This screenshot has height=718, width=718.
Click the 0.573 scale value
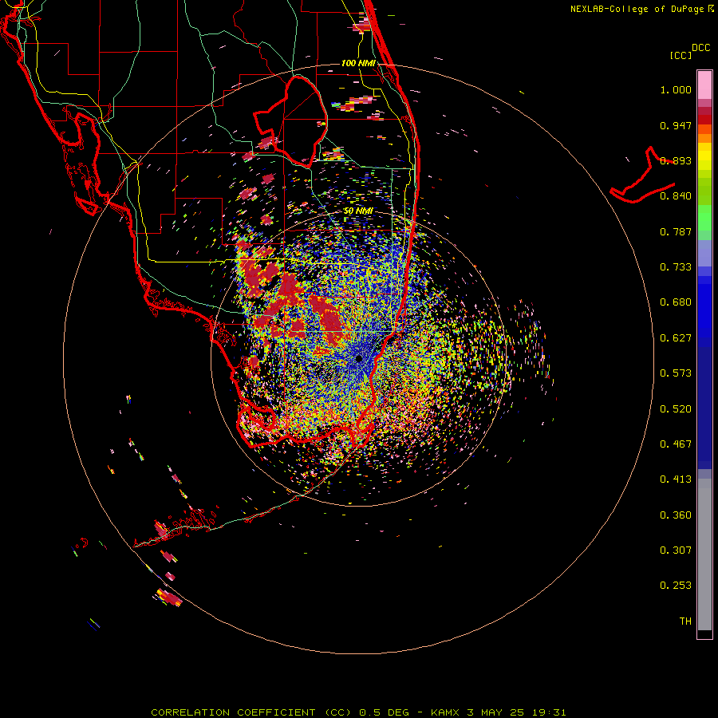pos(676,373)
